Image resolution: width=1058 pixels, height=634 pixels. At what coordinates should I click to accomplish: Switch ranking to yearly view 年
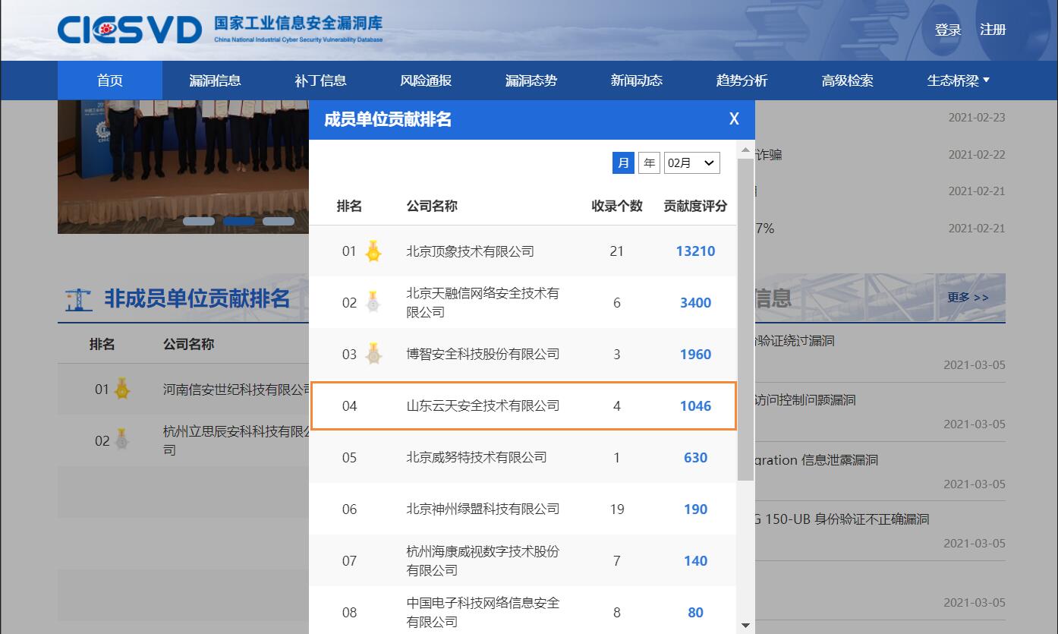pyautogui.click(x=649, y=162)
